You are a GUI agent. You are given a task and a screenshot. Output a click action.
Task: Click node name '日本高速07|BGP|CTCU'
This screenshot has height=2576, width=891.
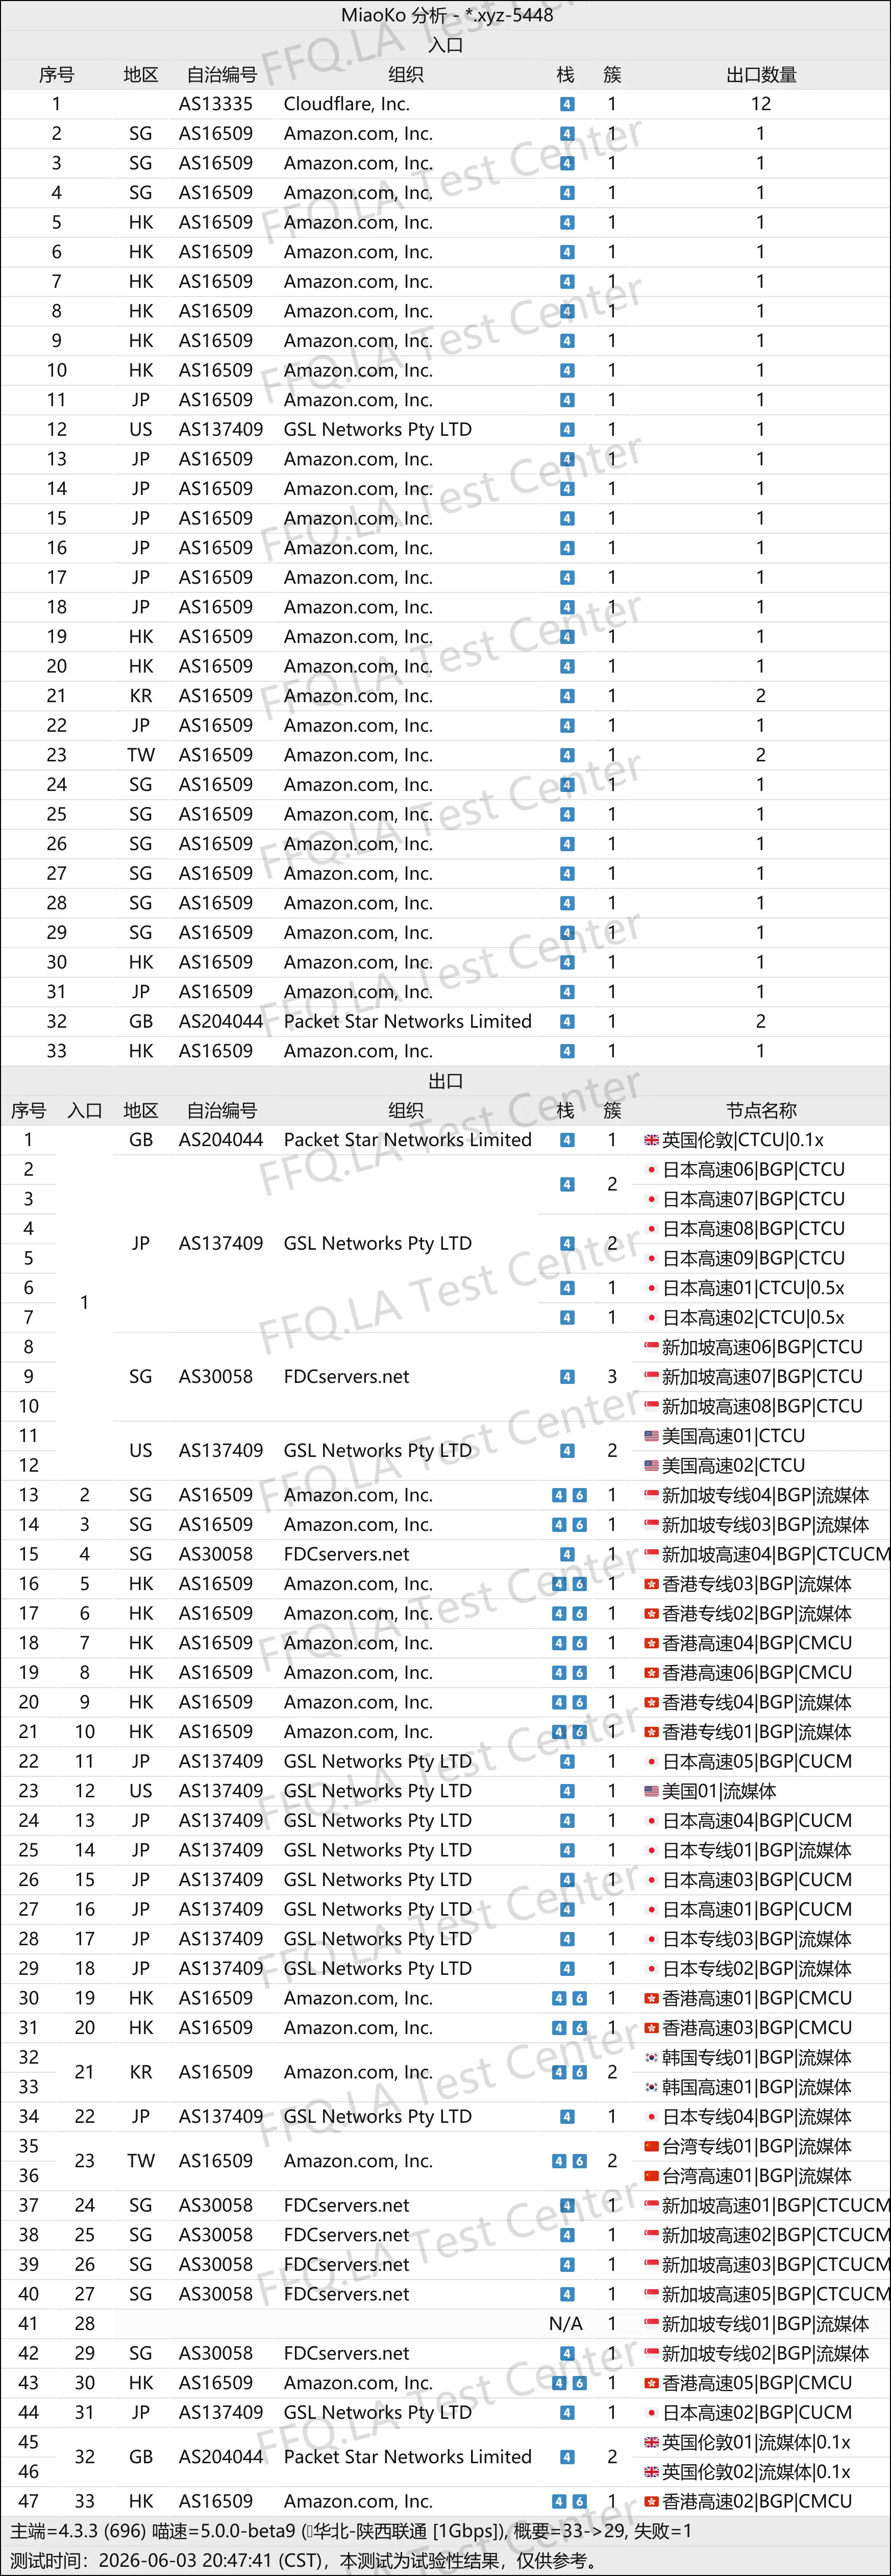click(x=754, y=1199)
